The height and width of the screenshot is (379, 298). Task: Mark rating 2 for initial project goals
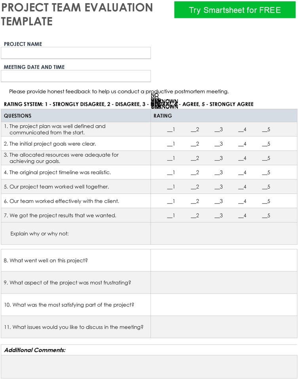click(x=195, y=144)
